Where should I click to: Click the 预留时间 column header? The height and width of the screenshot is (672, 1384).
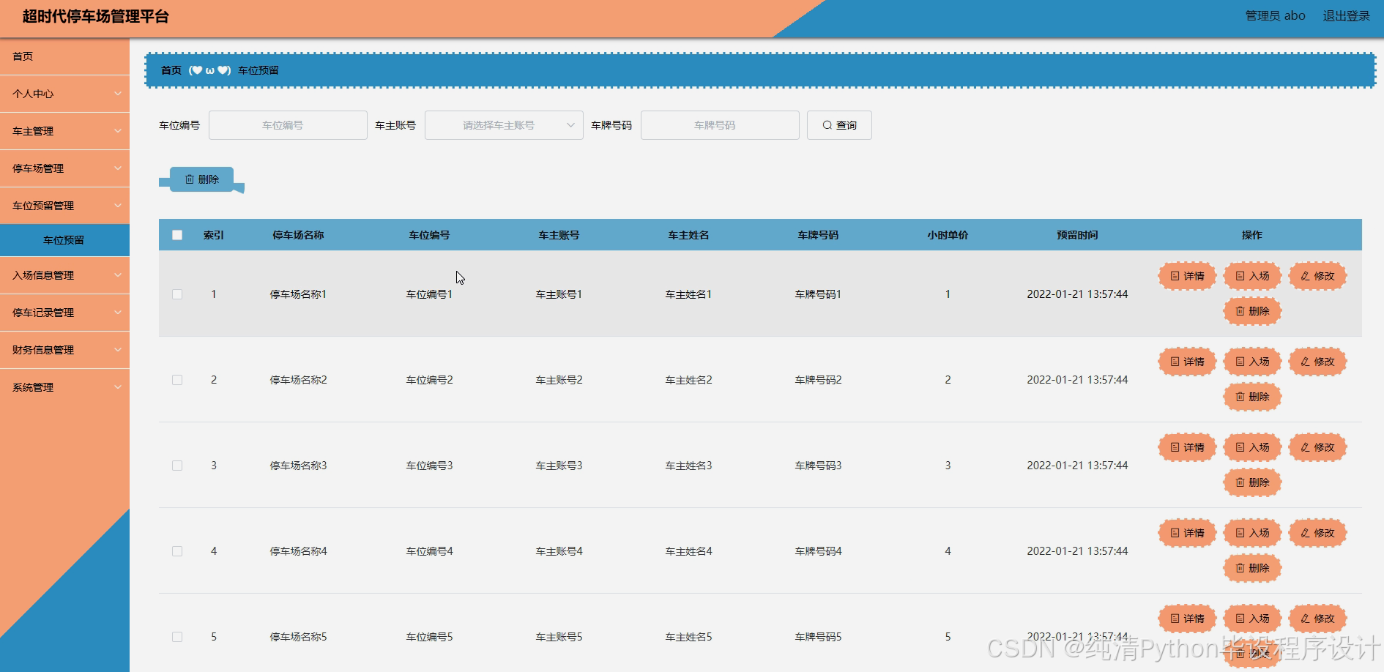[x=1077, y=235]
